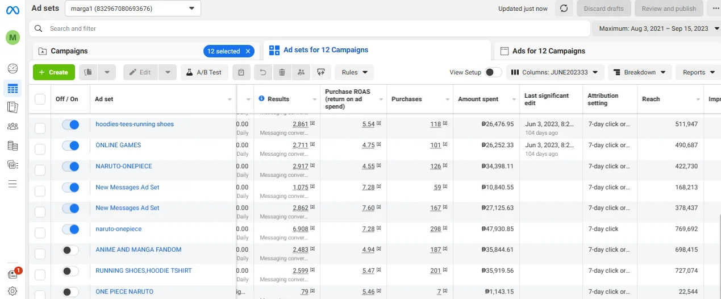Clear the 12 selected filter with X

[x=248, y=51]
